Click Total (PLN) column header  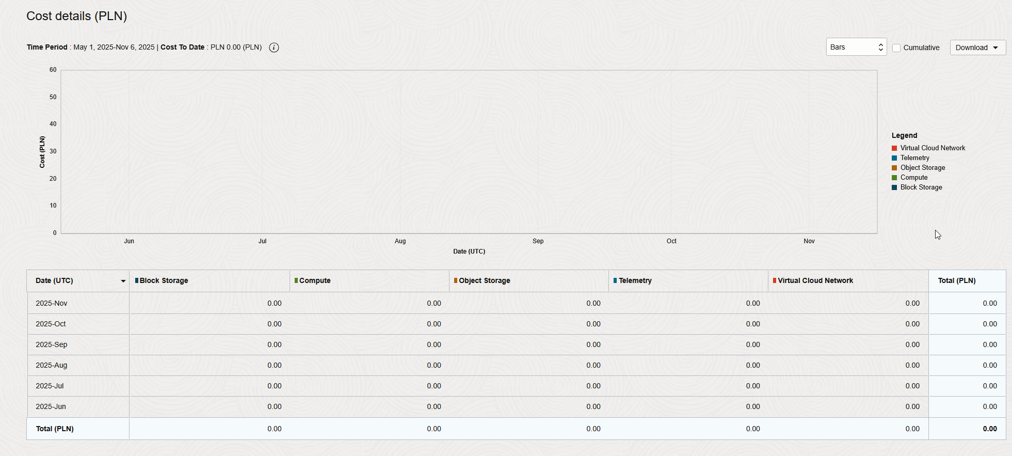[x=956, y=281]
